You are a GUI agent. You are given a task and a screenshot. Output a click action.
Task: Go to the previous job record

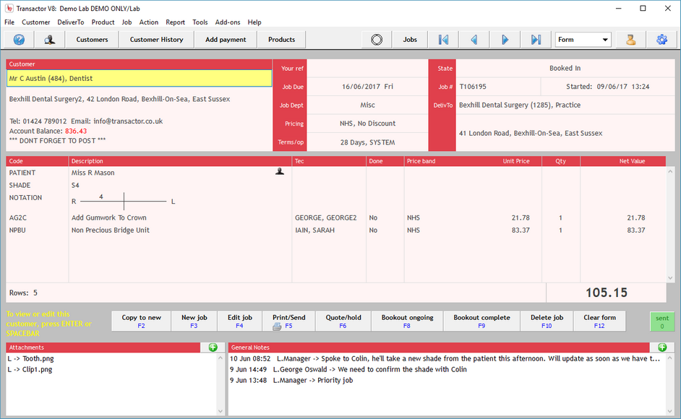tap(474, 40)
